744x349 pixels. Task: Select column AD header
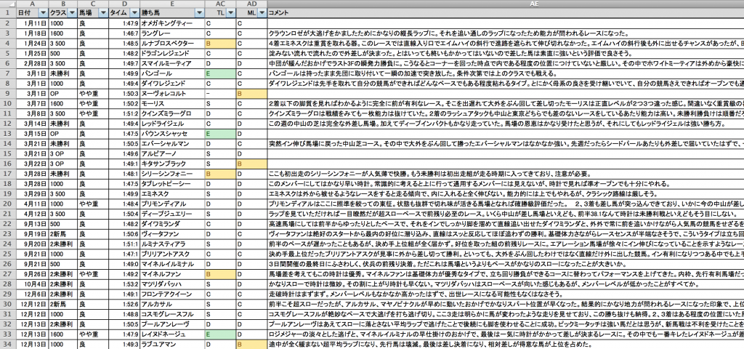[252, 4]
